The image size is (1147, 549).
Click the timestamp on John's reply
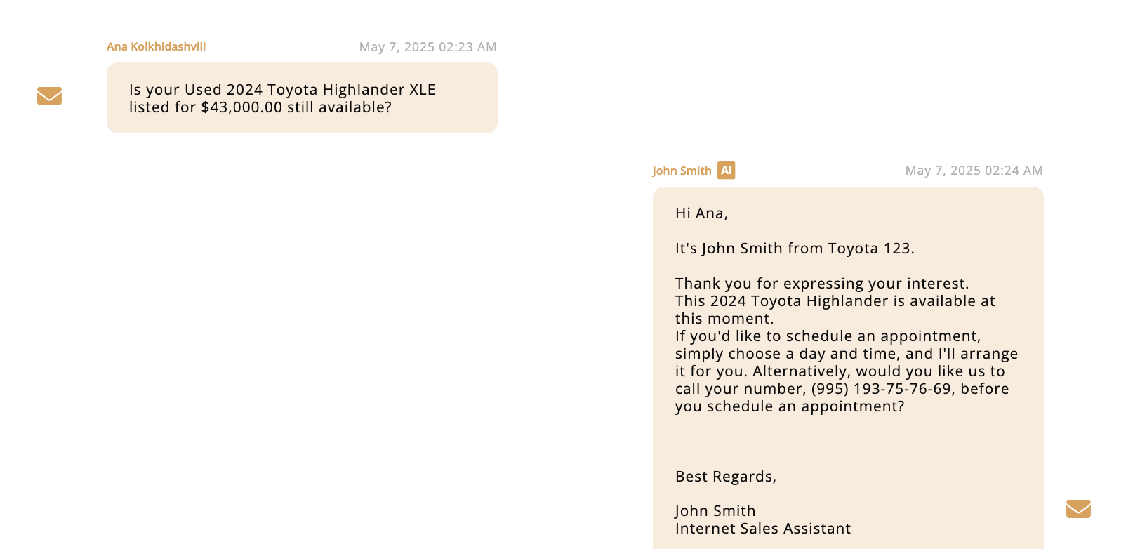pos(974,170)
